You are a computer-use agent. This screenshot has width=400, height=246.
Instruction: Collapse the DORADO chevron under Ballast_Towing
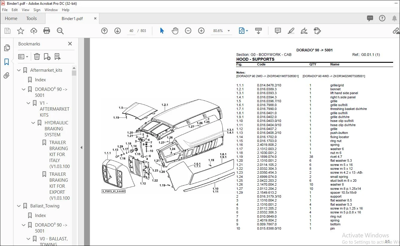click(24, 225)
